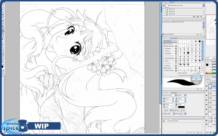Create new layer comp icon
The width and height of the screenshot is (218, 136).
point(198,133)
